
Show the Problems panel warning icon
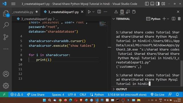pyautogui.click(x=116, y=12)
